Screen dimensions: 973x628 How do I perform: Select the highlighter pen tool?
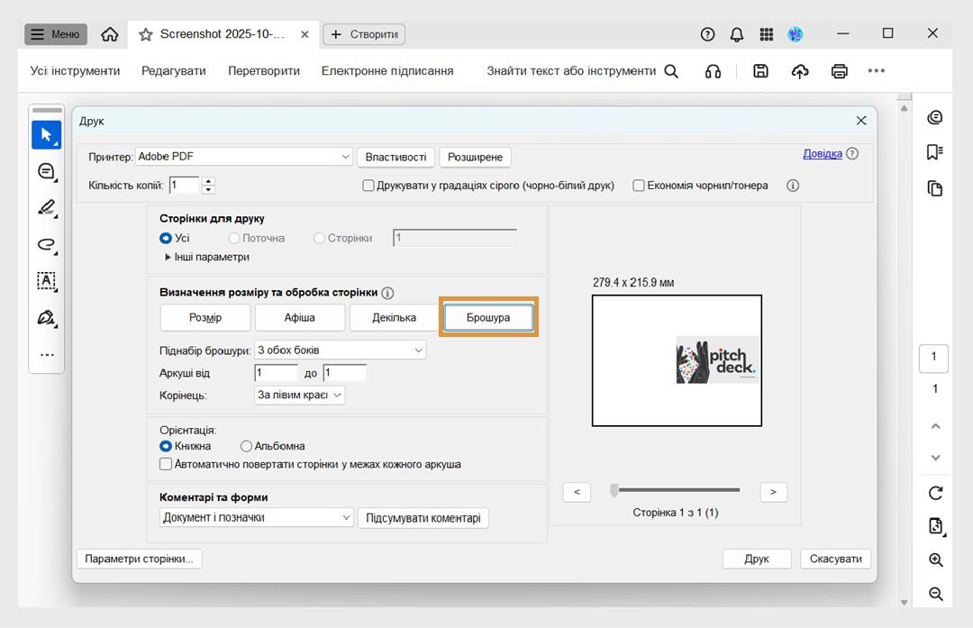[47, 207]
